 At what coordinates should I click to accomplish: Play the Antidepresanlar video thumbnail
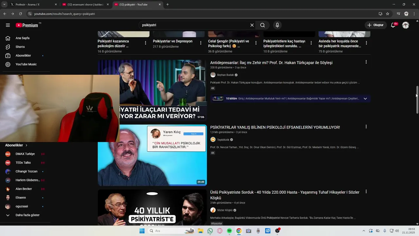[x=152, y=90]
